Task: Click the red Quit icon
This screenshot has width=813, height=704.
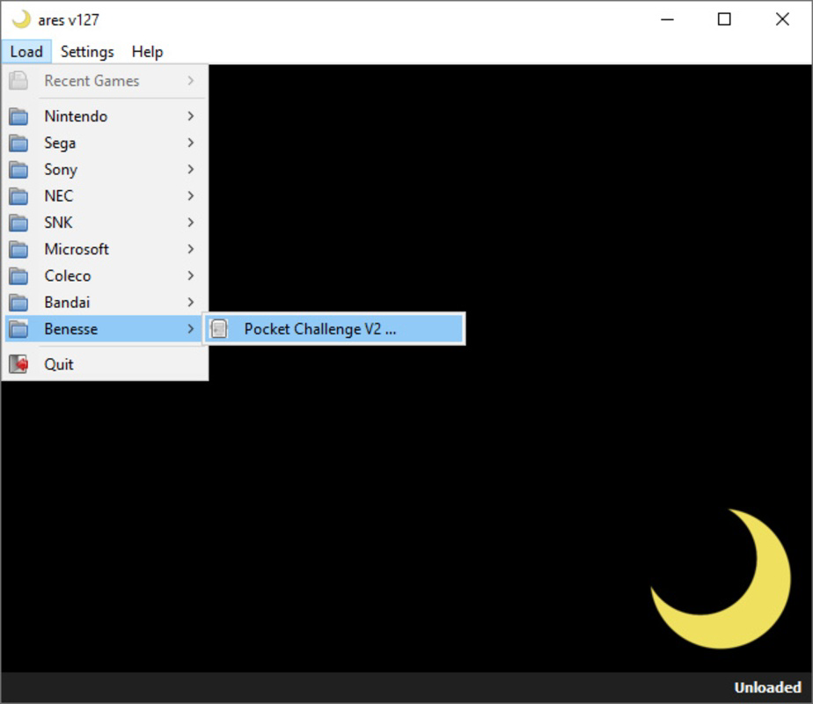Action: click(x=18, y=364)
